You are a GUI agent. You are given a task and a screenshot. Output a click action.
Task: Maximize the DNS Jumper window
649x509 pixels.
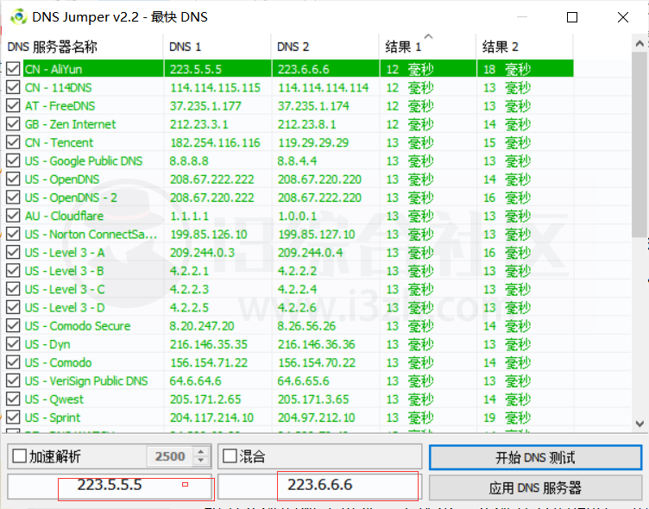tap(572, 17)
